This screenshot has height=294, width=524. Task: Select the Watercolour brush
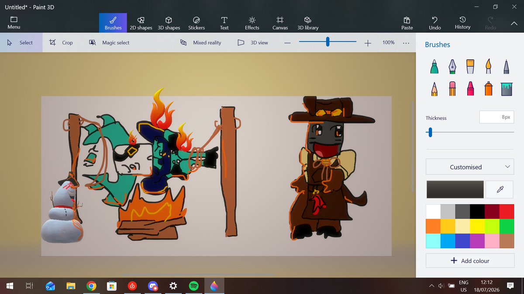pos(488,66)
